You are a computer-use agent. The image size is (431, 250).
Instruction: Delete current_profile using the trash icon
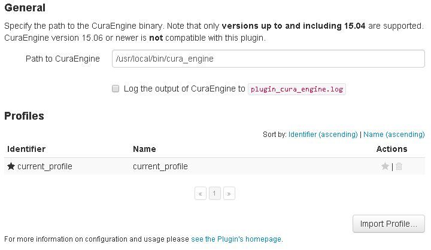pyautogui.click(x=399, y=166)
